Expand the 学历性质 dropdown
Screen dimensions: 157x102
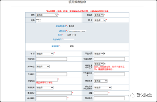click(x=45, y=88)
